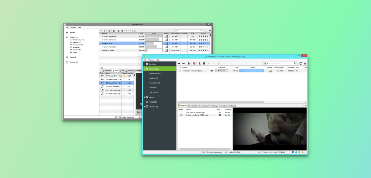Screen dimensions: 371x178
Task: Click Stop square icon in uTorrentPro toolbar
Action: tap(204, 64)
